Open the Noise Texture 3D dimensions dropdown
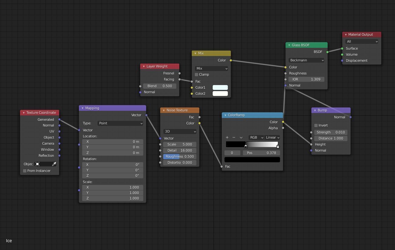This screenshot has width=395, height=250. 180,131
